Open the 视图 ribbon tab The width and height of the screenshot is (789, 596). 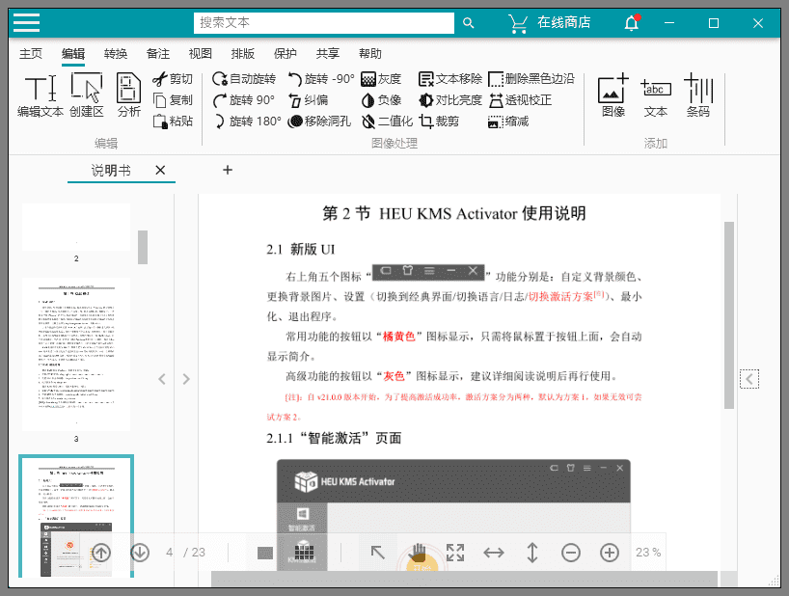tap(200, 54)
